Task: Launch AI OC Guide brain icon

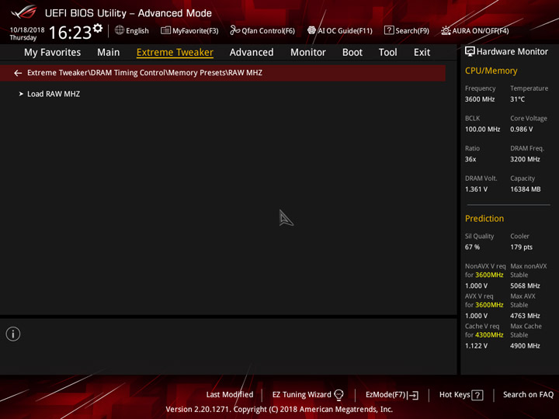Action: pyautogui.click(x=311, y=30)
